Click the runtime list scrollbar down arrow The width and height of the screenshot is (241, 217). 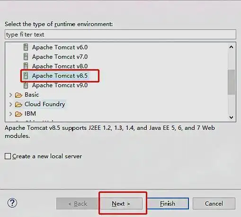[232, 118]
